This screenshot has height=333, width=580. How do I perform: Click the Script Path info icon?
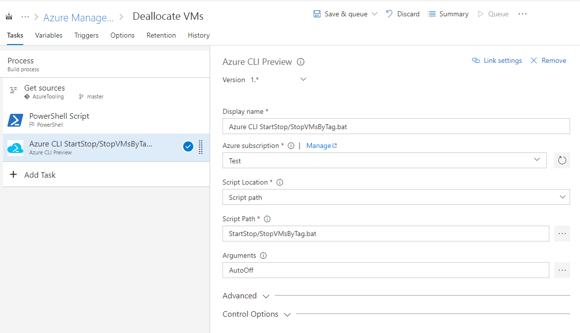[268, 219]
